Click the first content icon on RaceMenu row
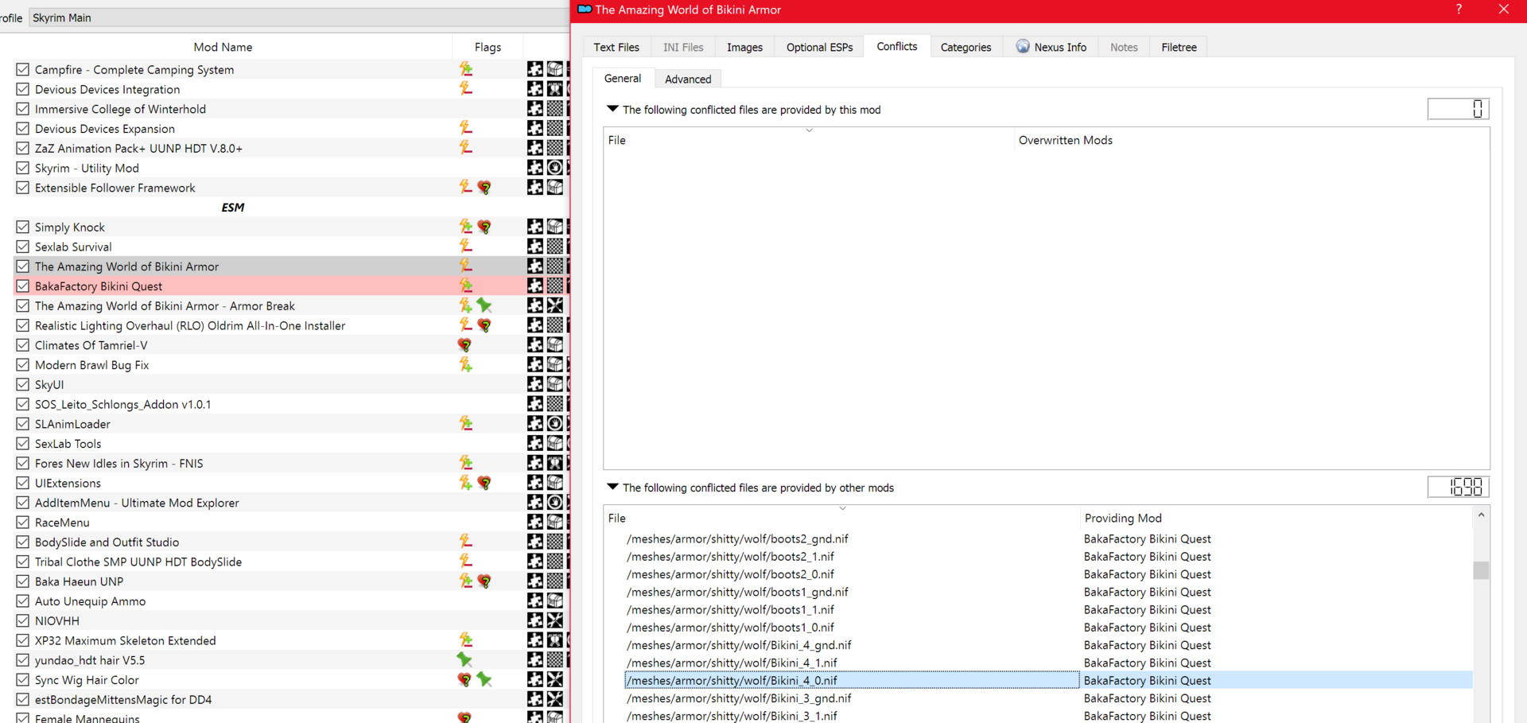 point(535,523)
